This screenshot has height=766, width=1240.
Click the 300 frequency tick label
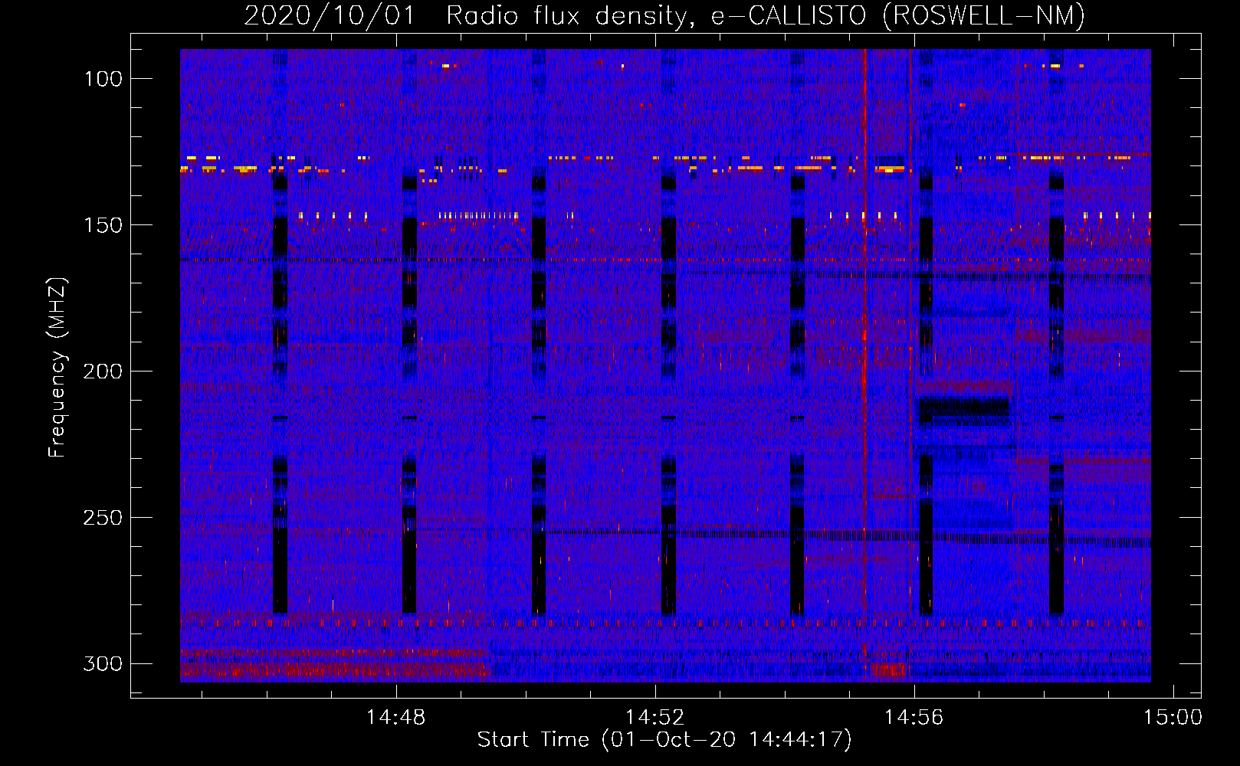point(103,663)
